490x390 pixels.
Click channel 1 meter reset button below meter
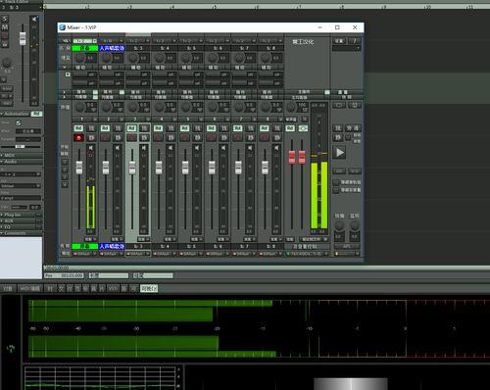(90, 239)
